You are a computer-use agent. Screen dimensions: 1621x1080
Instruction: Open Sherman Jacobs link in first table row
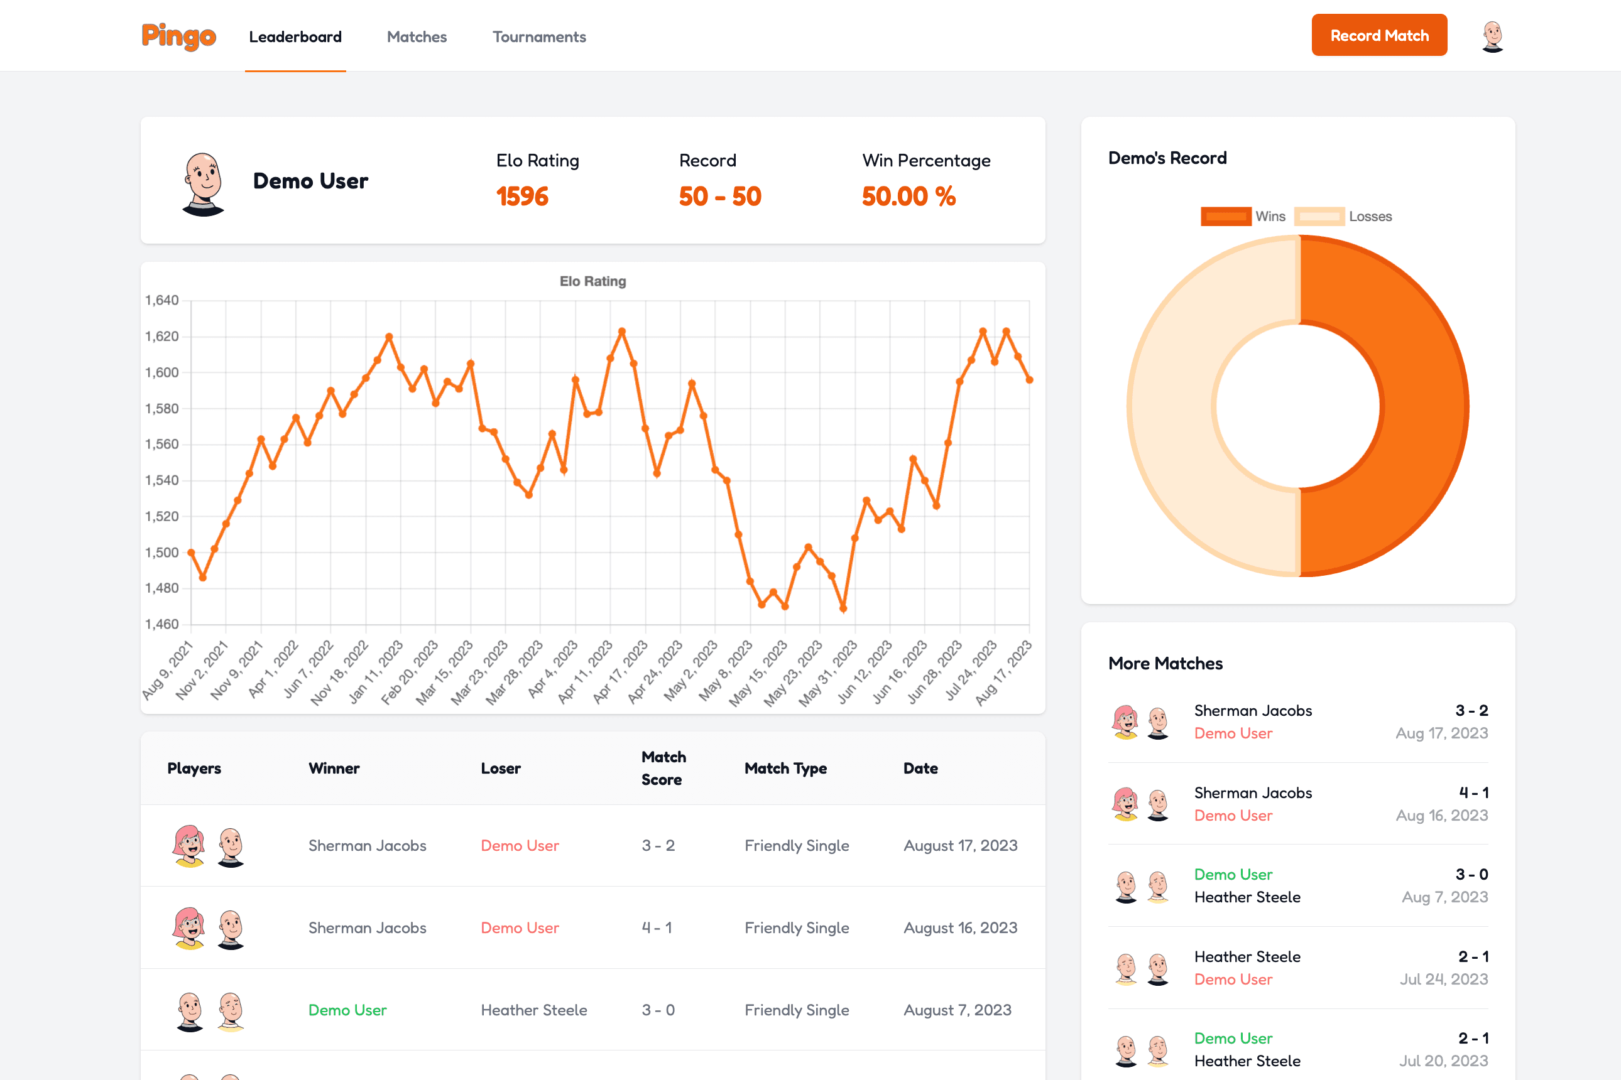tap(367, 846)
